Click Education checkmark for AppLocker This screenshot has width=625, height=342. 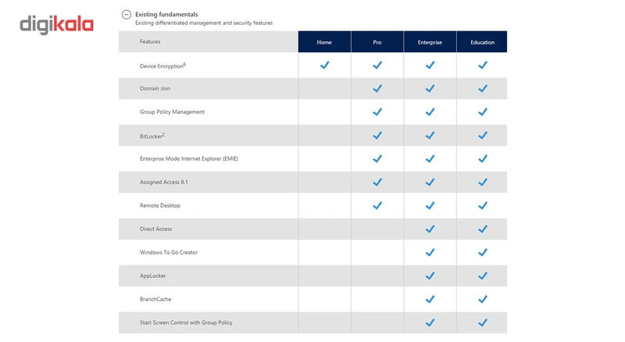pyautogui.click(x=482, y=276)
